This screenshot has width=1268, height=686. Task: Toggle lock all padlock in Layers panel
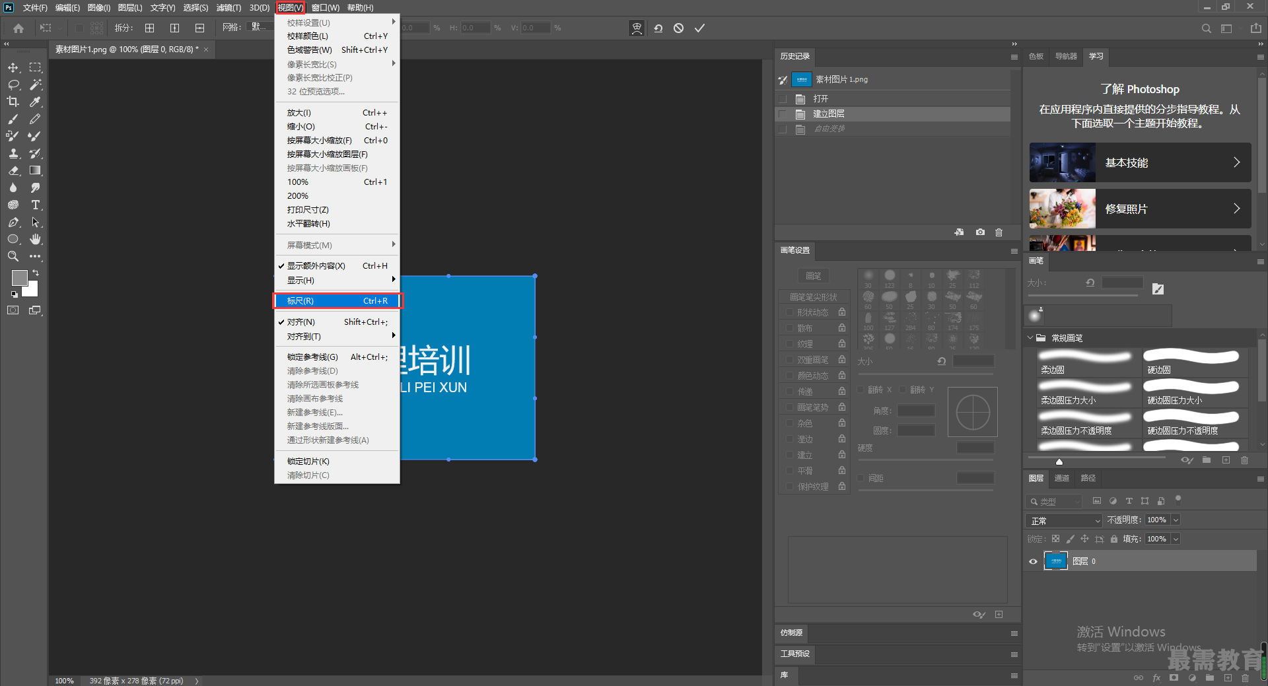tap(1113, 539)
